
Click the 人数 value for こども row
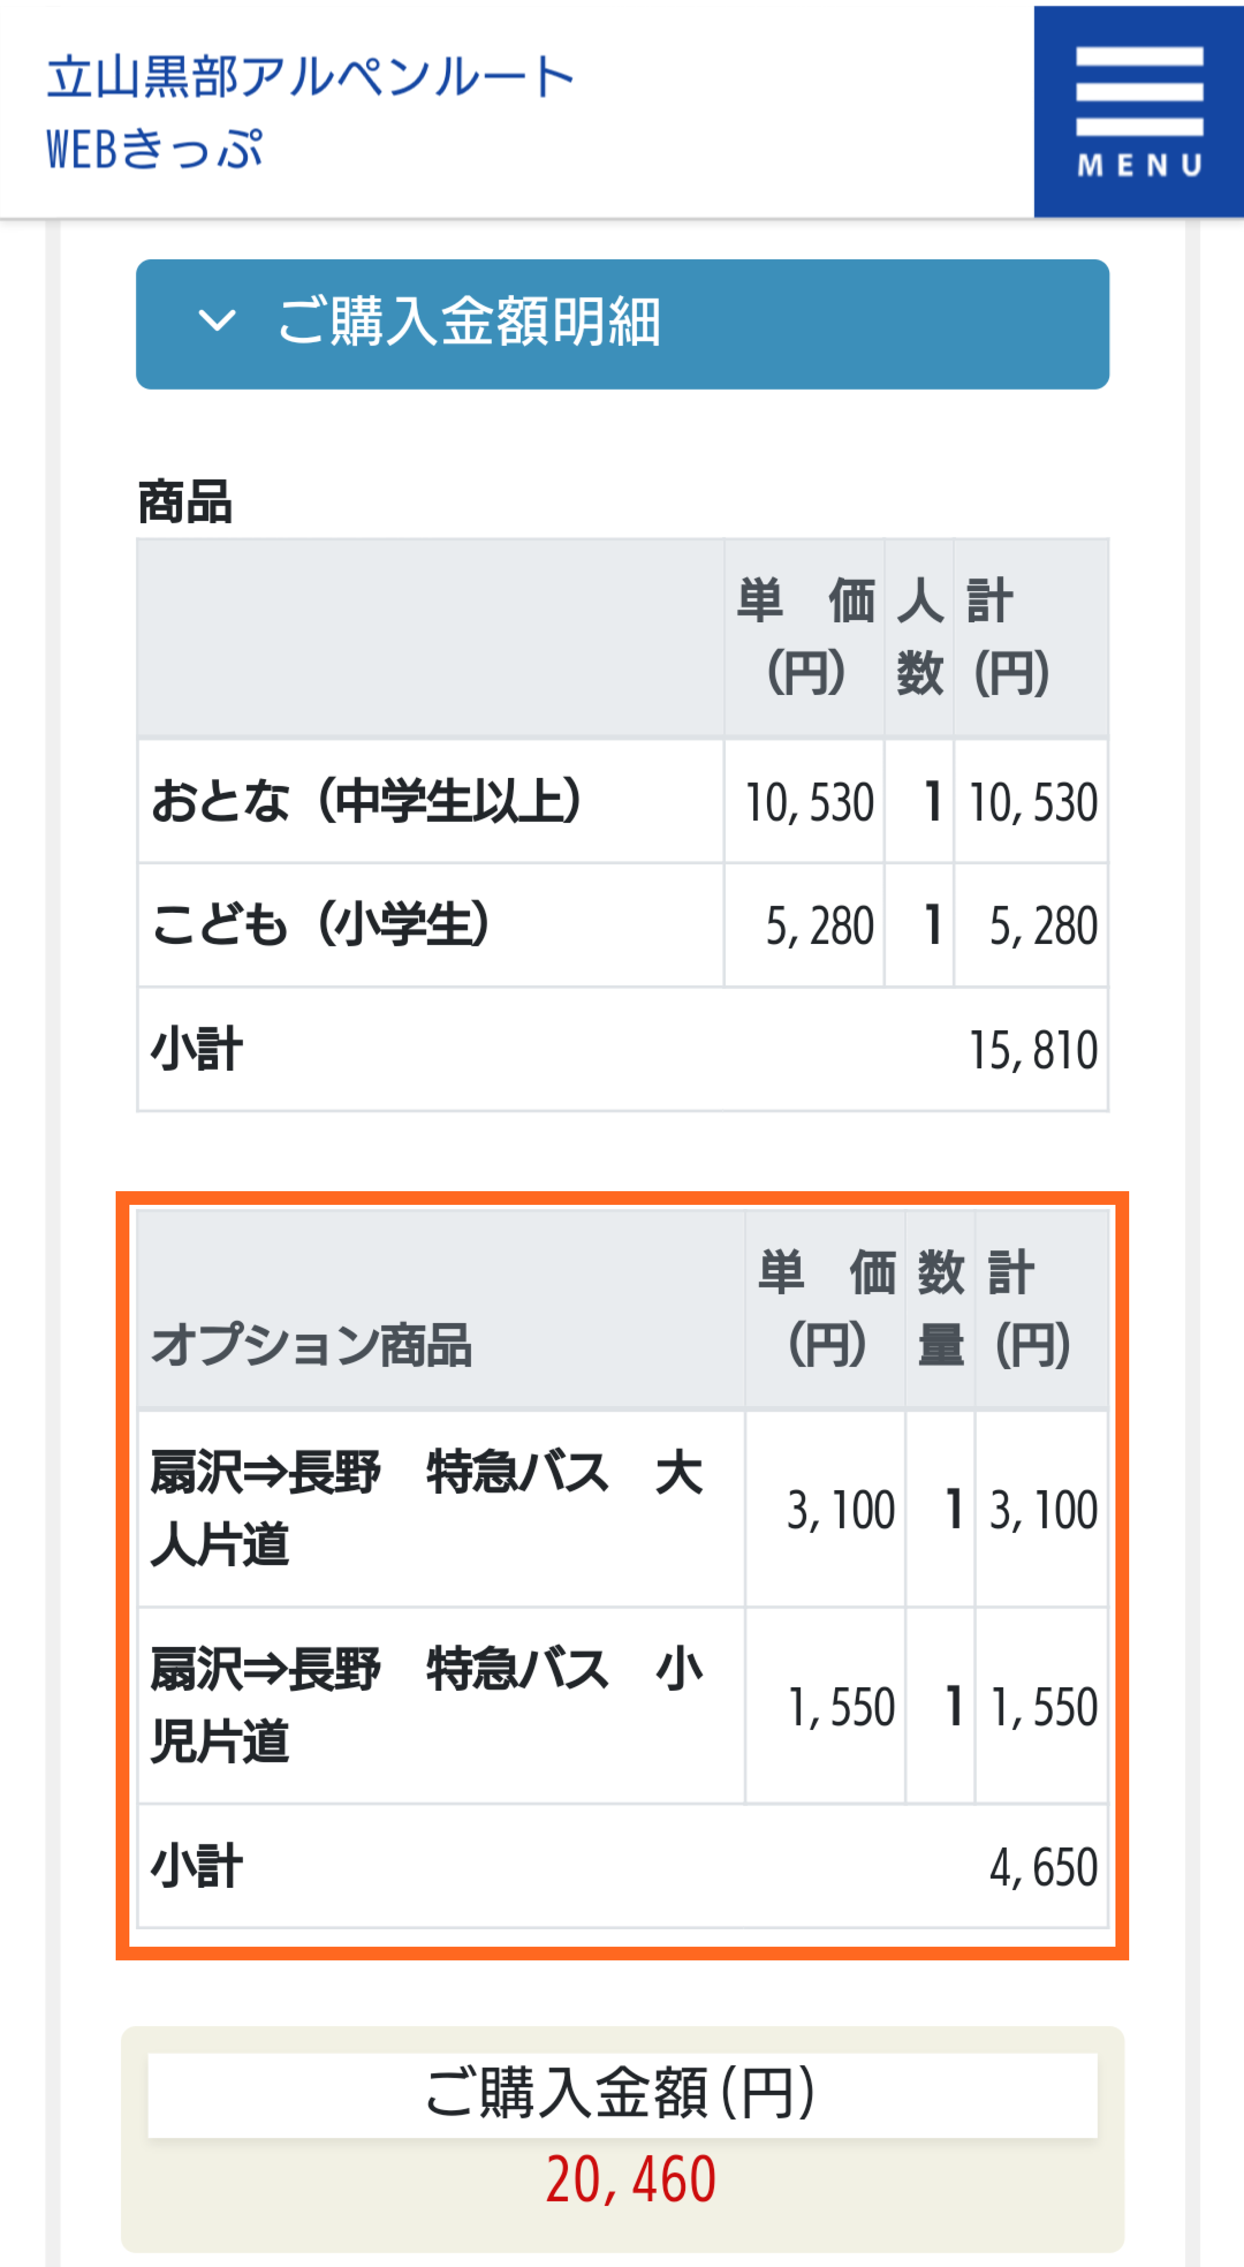pos(932,926)
